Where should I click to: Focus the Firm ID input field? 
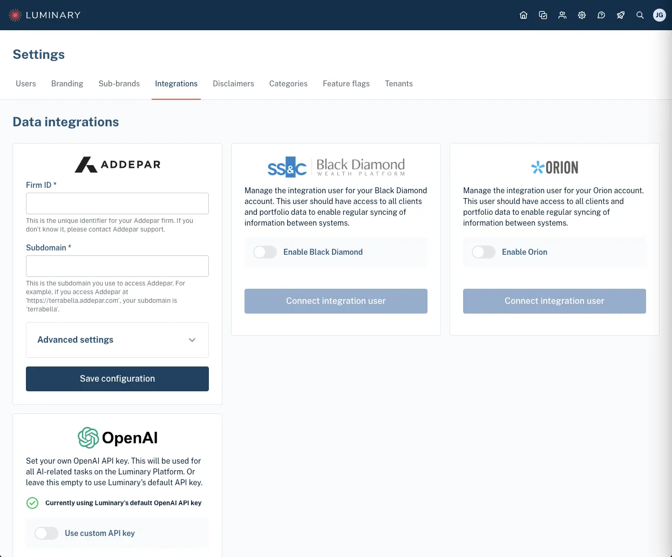[x=117, y=203]
